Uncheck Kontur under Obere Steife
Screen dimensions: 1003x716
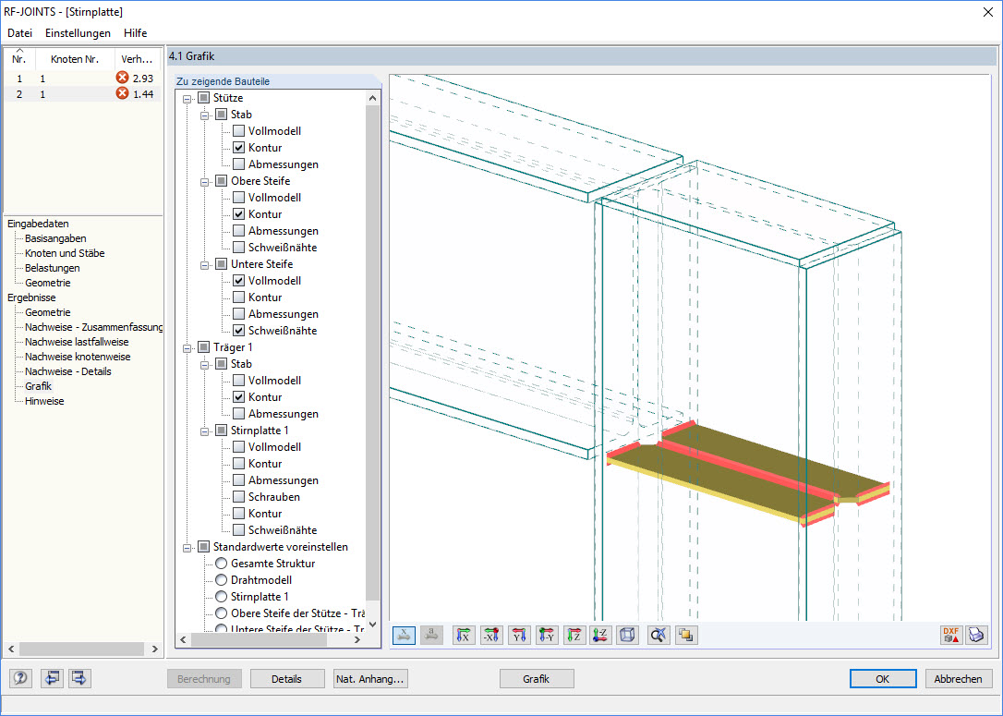pyautogui.click(x=238, y=213)
